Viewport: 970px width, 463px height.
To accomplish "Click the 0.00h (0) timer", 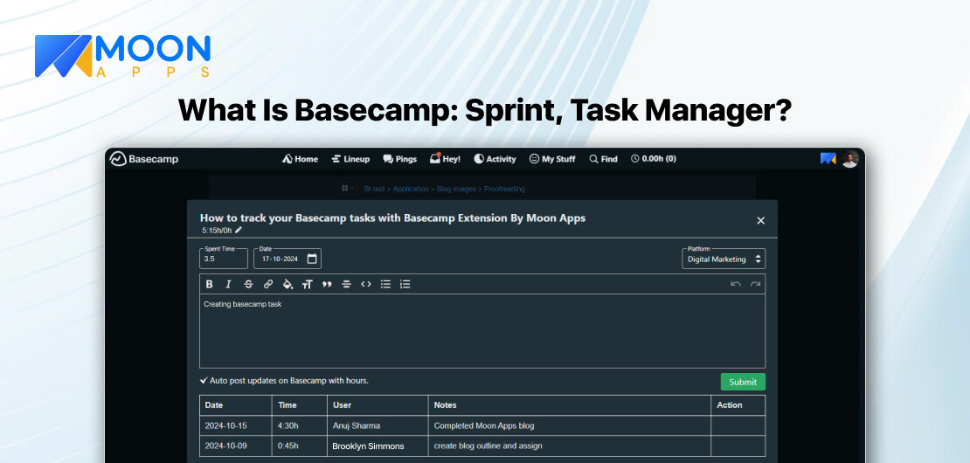I will (x=654, y=159).
